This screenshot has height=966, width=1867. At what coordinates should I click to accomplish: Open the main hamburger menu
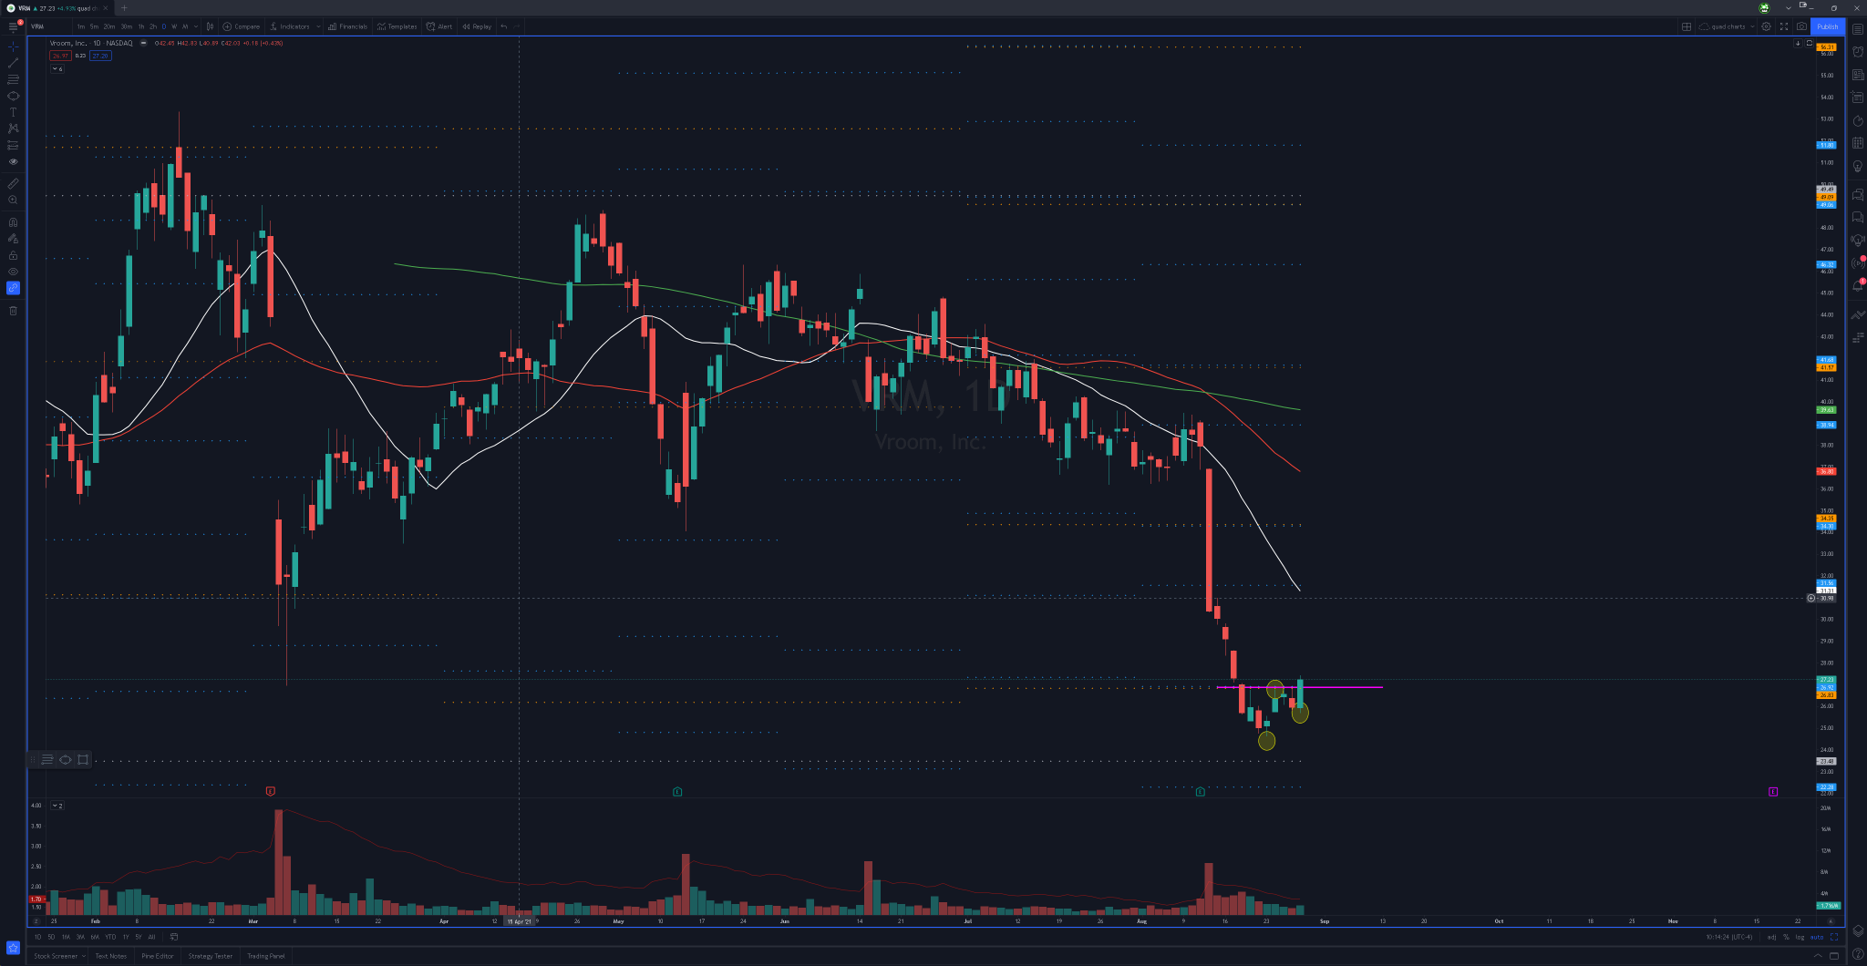13,27
